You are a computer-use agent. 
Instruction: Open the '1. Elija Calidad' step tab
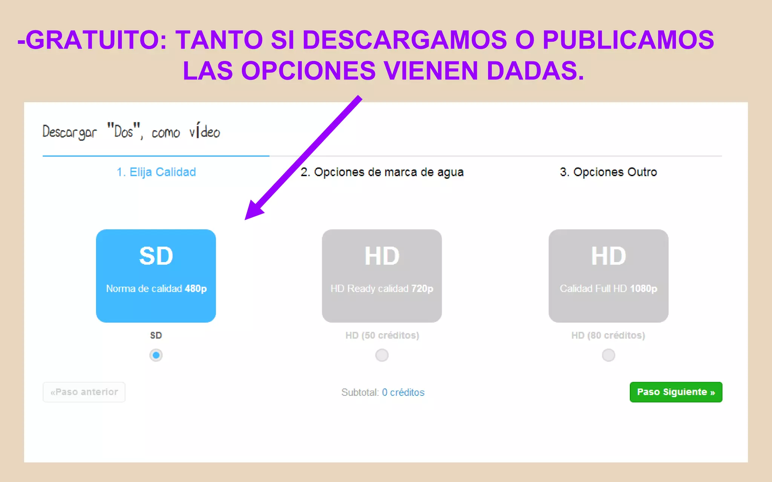tap(156, 172)
